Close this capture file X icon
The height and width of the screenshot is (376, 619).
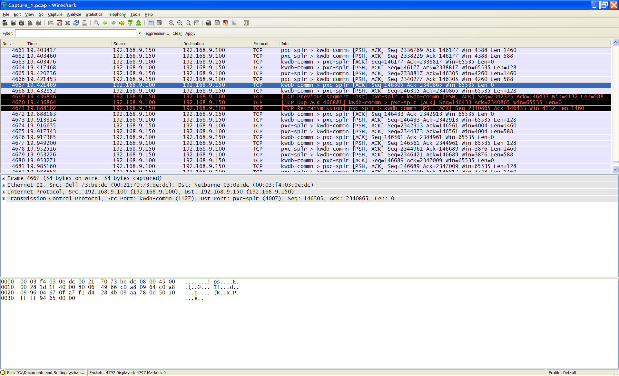point(68,23)
